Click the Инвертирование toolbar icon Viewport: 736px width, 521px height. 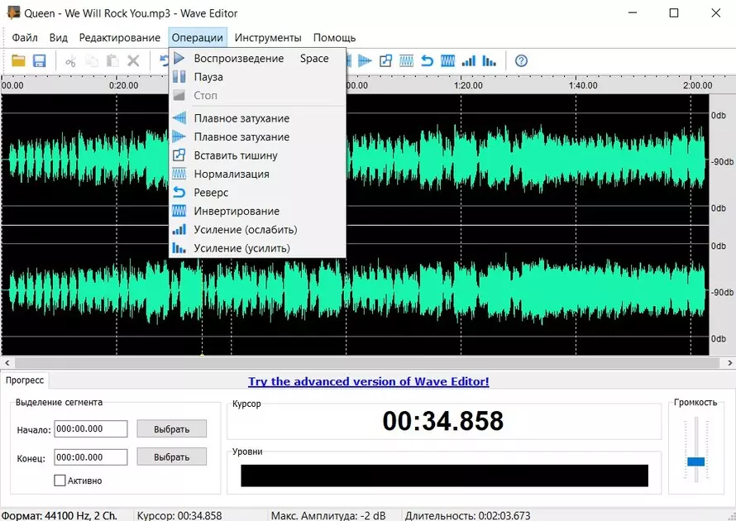click(x=447, y=60)
